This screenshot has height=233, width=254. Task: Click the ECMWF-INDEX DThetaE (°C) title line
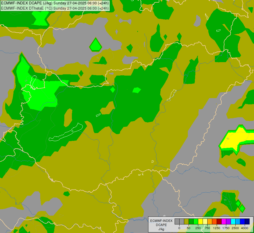[55, 8]
